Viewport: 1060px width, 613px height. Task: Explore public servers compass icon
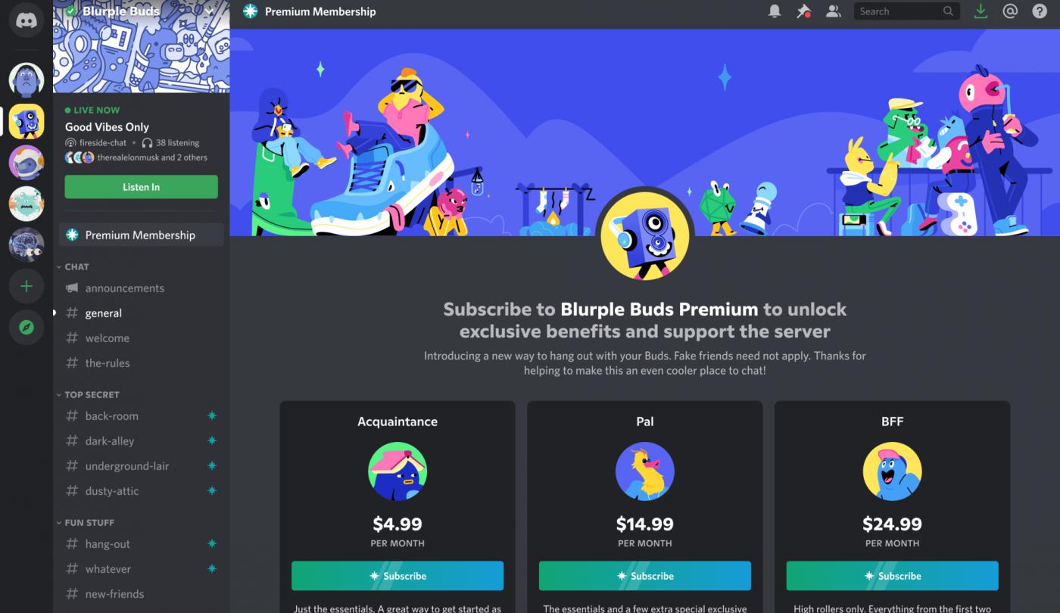pyautogui.click(x=26, y=327)
